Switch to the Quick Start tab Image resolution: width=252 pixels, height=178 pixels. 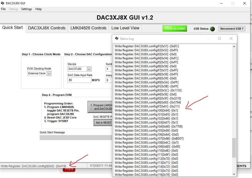tap(13, 28)
